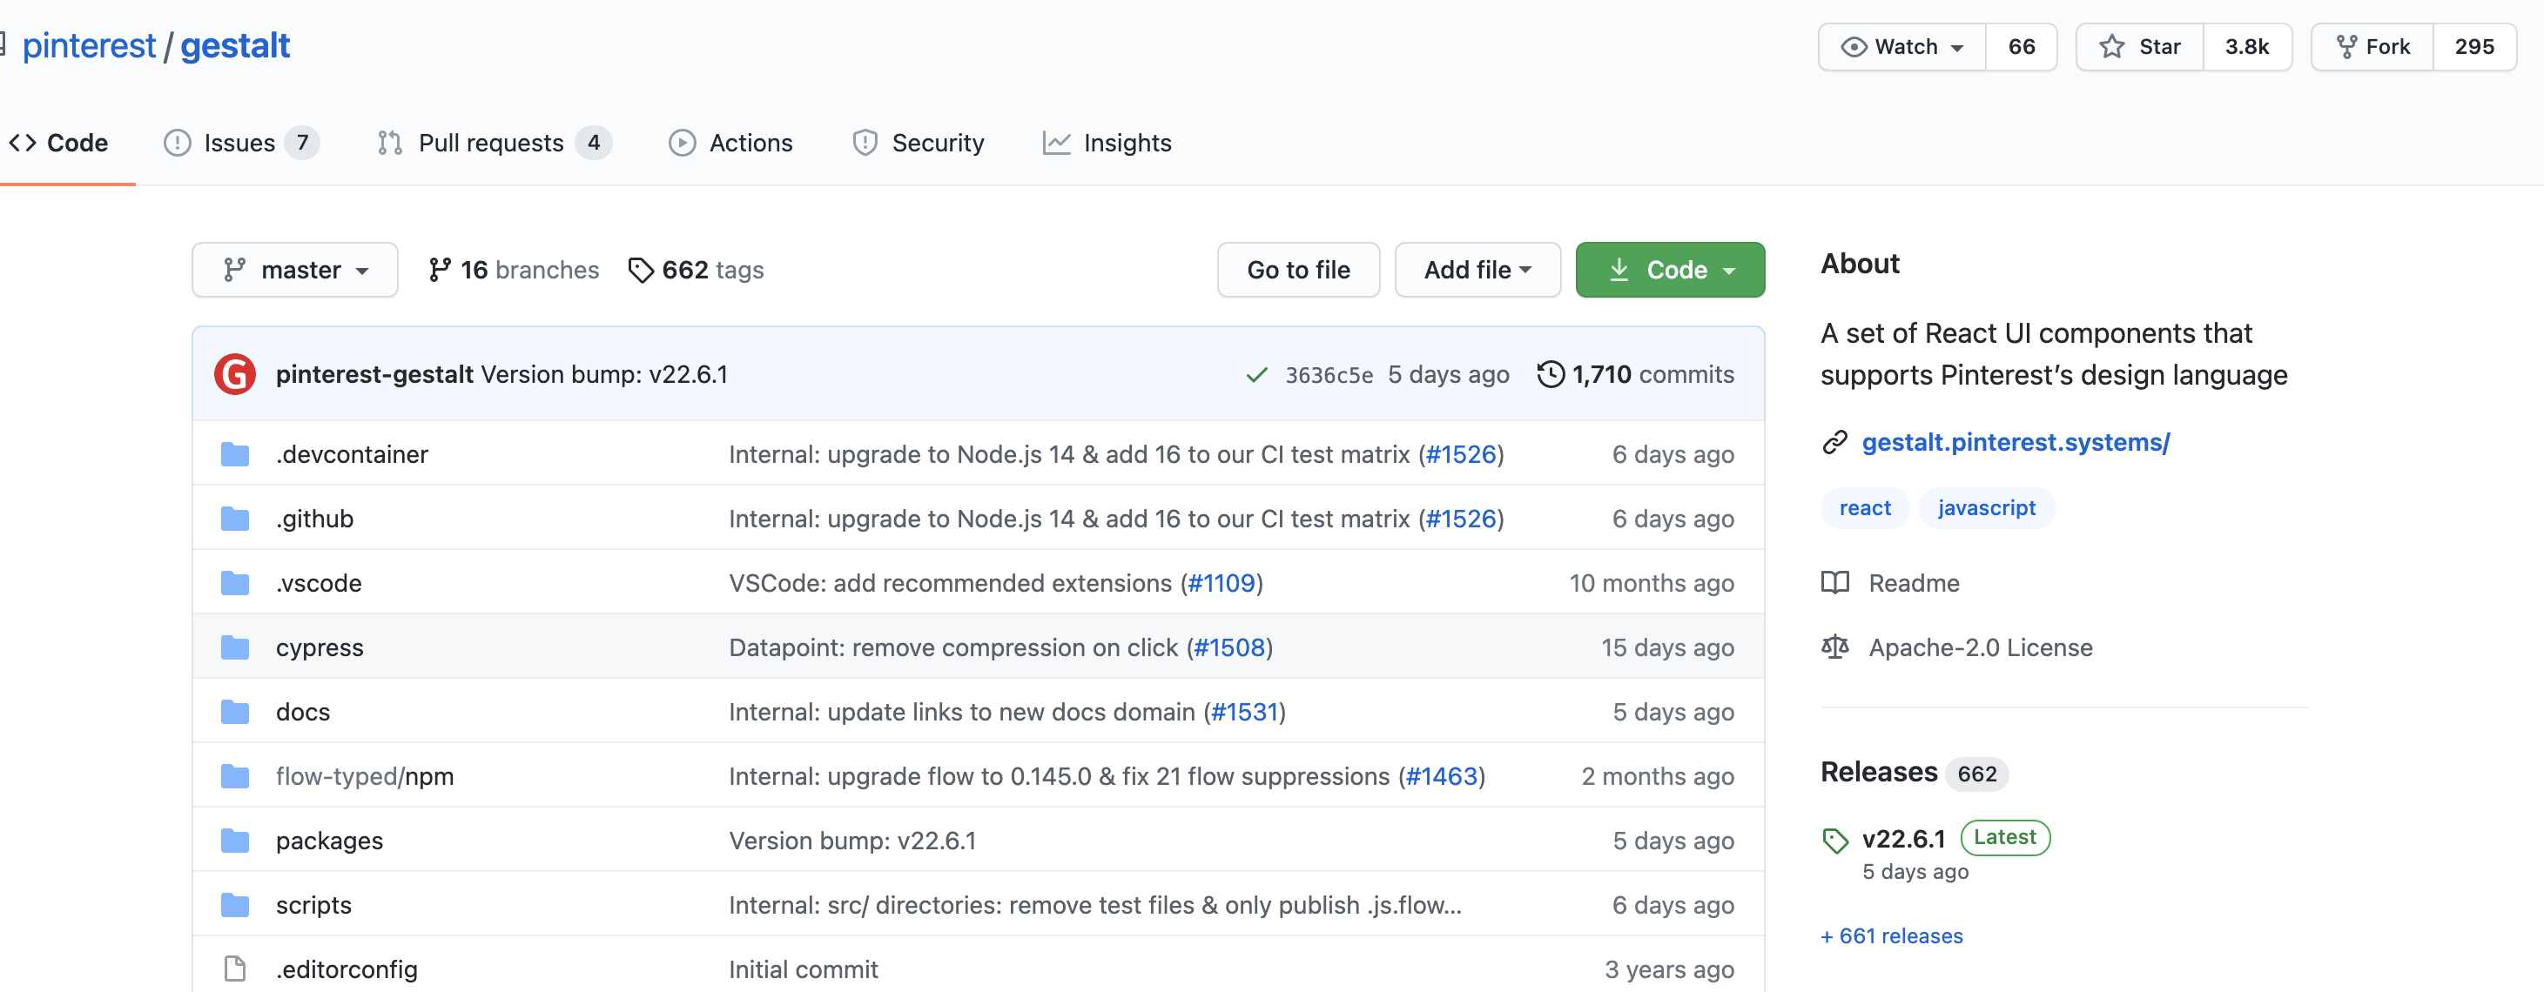Click the pinterest-gestalt avatar icon
The height and width of the screenshot is (992, 2544).
click(235, 374)
